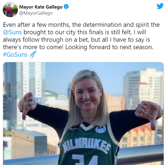Click the comet emoji after #GoSuns
The width and height of the screenshot is (167, 165).
(33, 54)
